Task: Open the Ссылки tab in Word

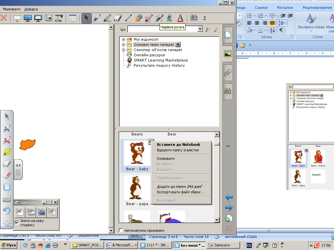Action: (x=261, y=7)
